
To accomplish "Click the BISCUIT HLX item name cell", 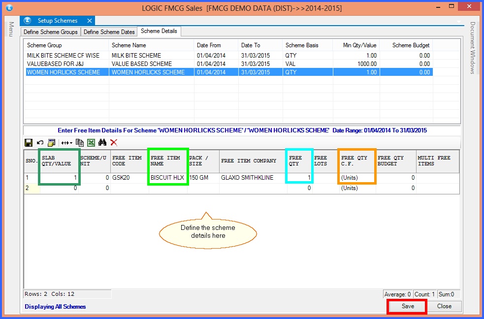I will (x=168, y=178).
